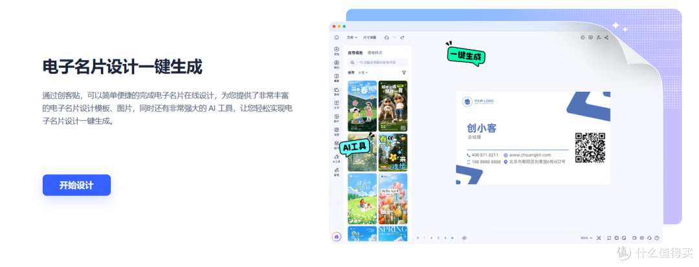Open the 文件 dropdown menu
699x267 pixels.
[x=352, y=37]
